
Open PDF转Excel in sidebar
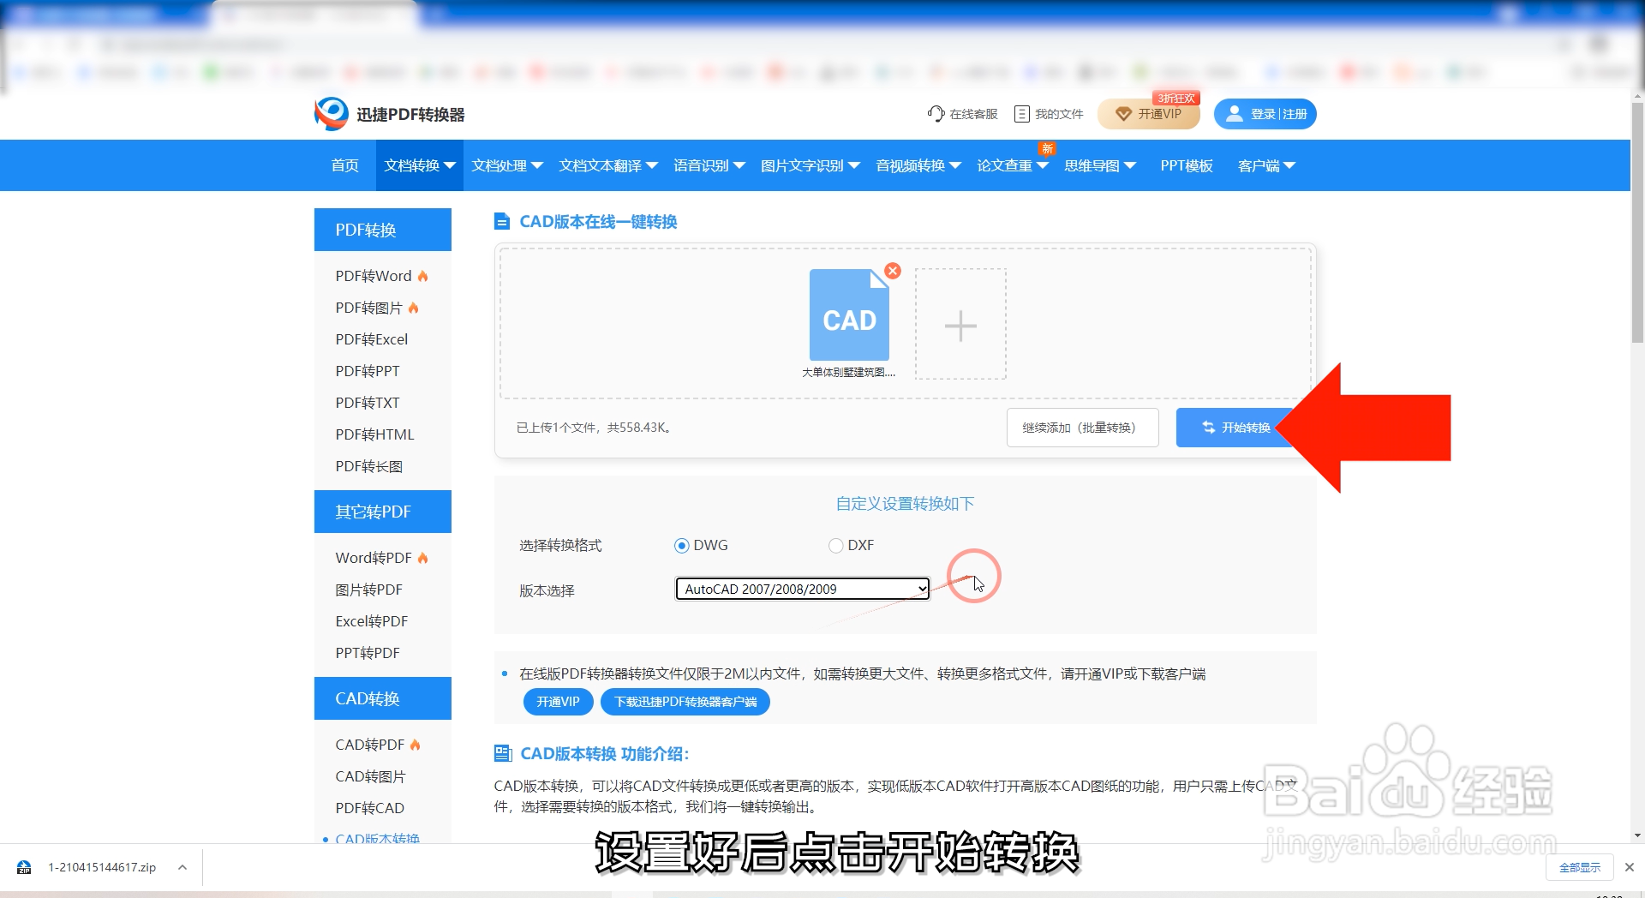372,339
